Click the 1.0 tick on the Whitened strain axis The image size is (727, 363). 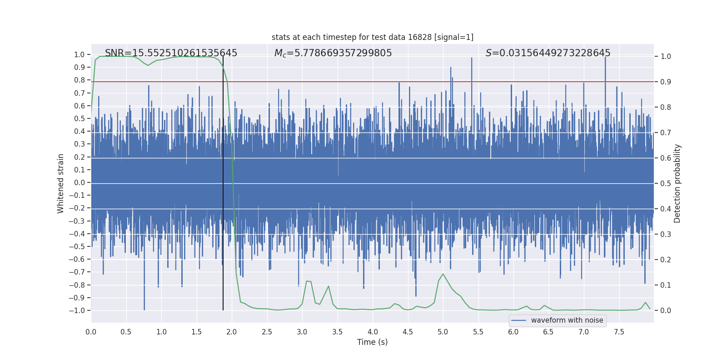pyautogui.click(x=80, y=54)
